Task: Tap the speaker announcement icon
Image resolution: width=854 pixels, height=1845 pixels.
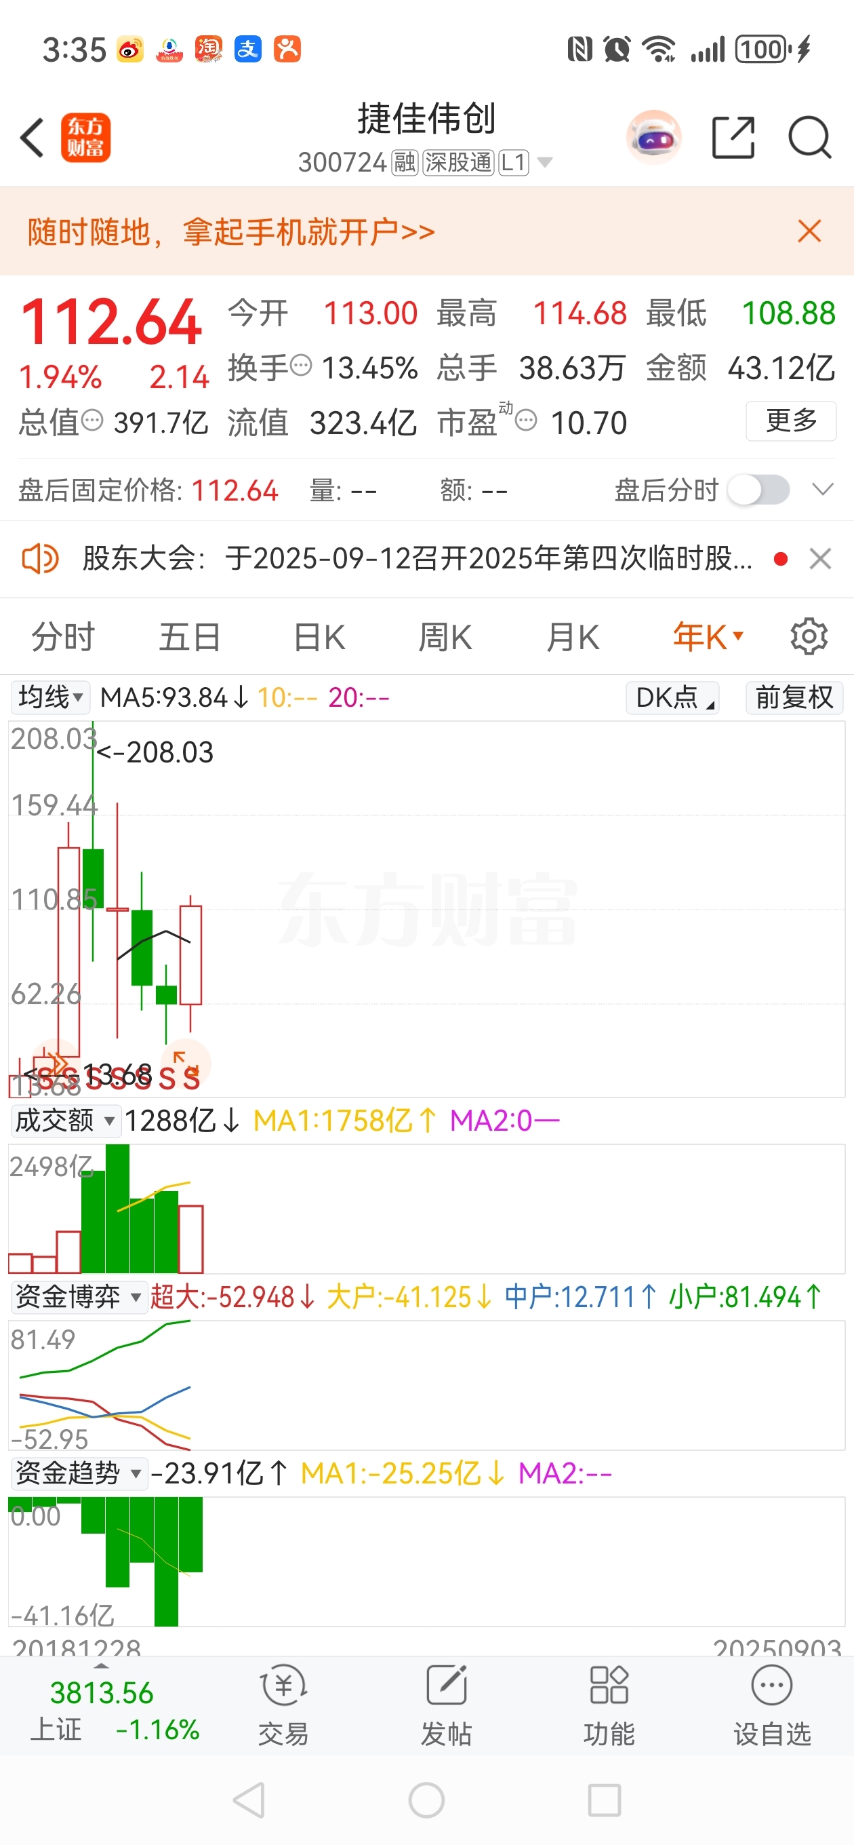Action: tap(40, 559)
